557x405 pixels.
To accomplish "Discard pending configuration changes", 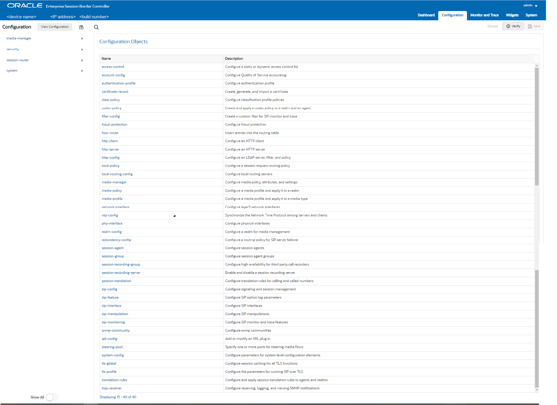I will [x=493, y=26].
